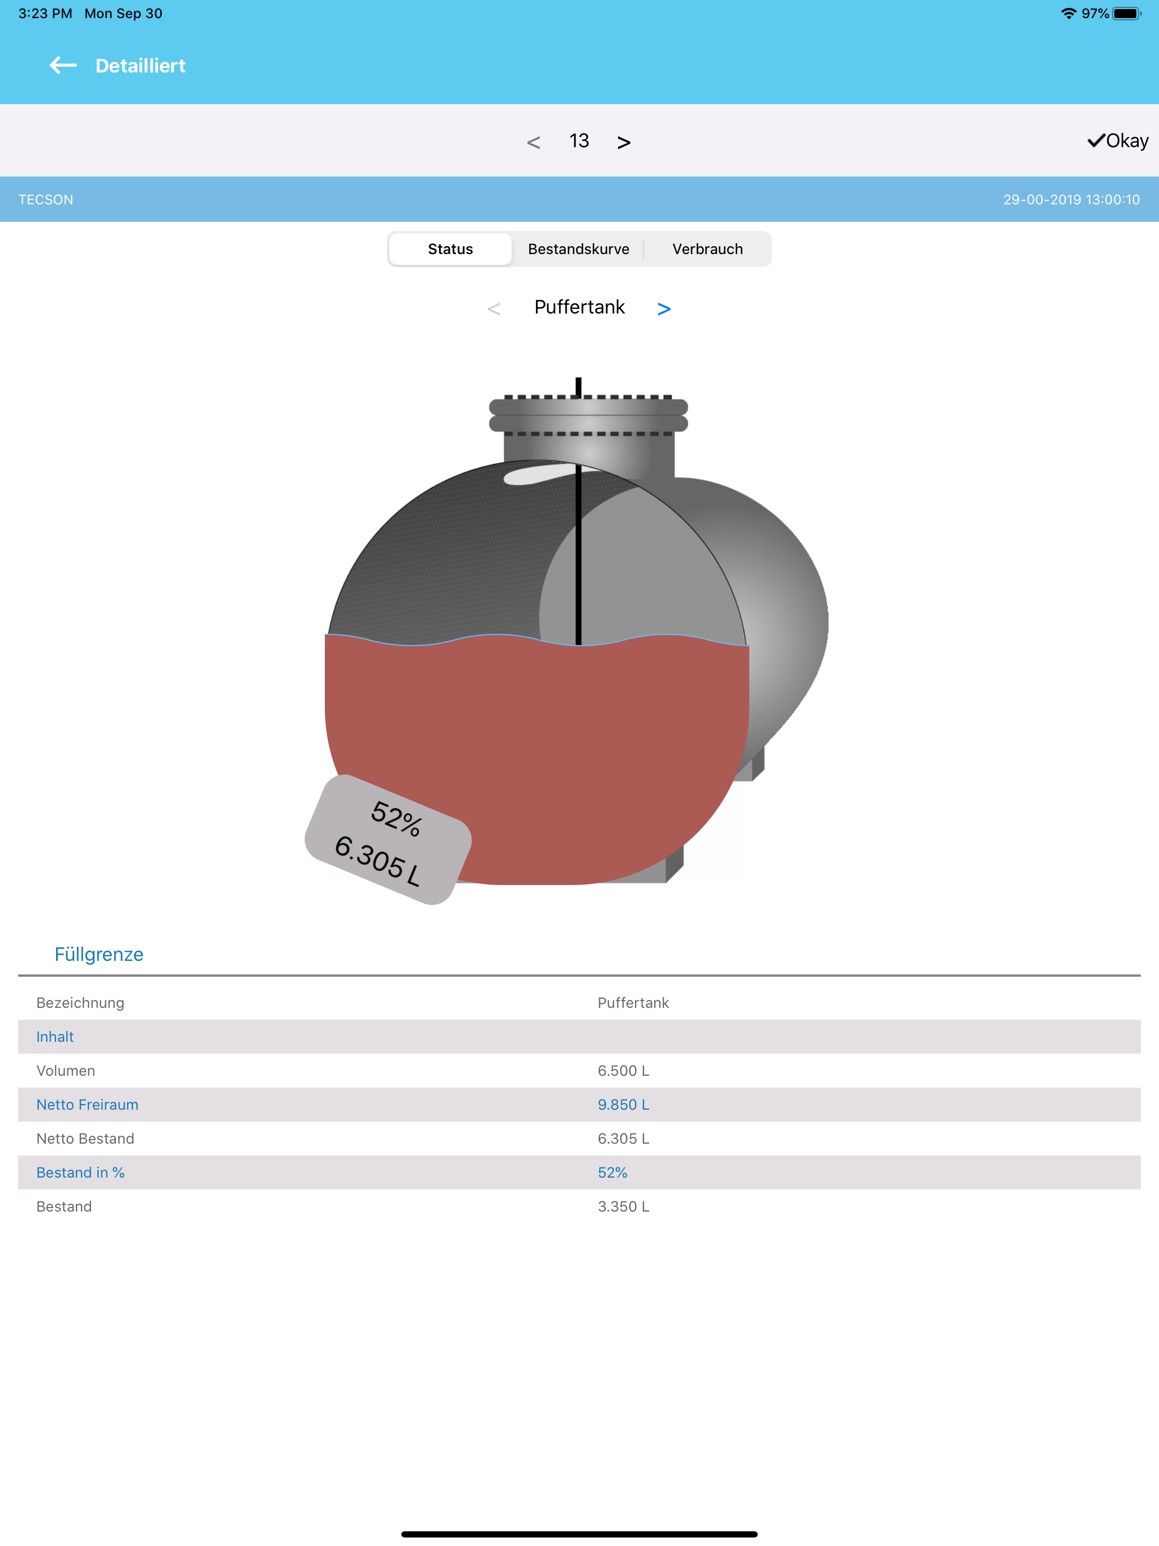Tap the 52% 6.305 L level label
The width and height of the screenshot is (1159, 1546).
click(x=388, y=839)
